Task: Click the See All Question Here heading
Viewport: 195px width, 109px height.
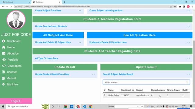Action: pos(140,35)
